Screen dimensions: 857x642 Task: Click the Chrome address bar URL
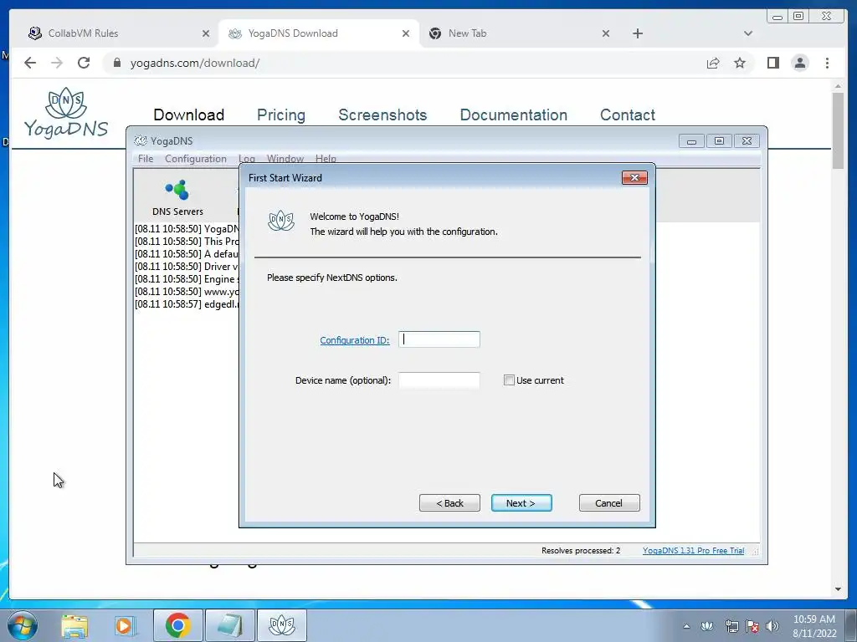tap(194, 63)
